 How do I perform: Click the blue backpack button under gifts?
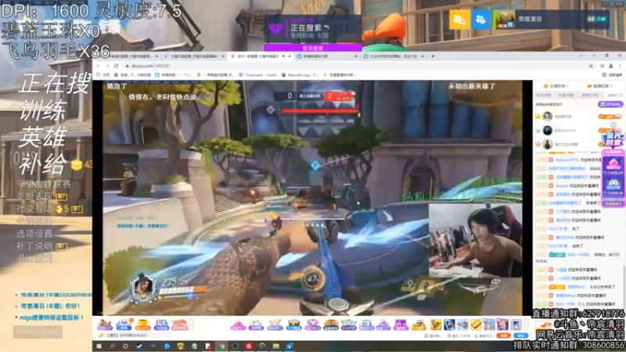click(520, 336)
